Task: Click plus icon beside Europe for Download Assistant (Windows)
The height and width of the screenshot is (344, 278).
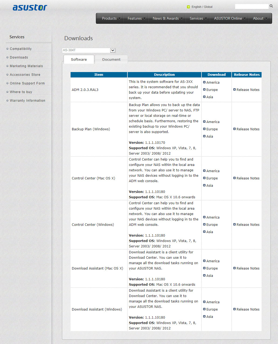Action: tap(204, 309)
